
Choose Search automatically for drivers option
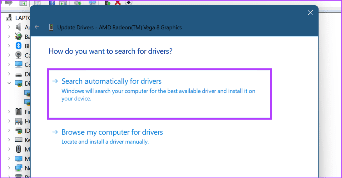[x=159, y=94]
